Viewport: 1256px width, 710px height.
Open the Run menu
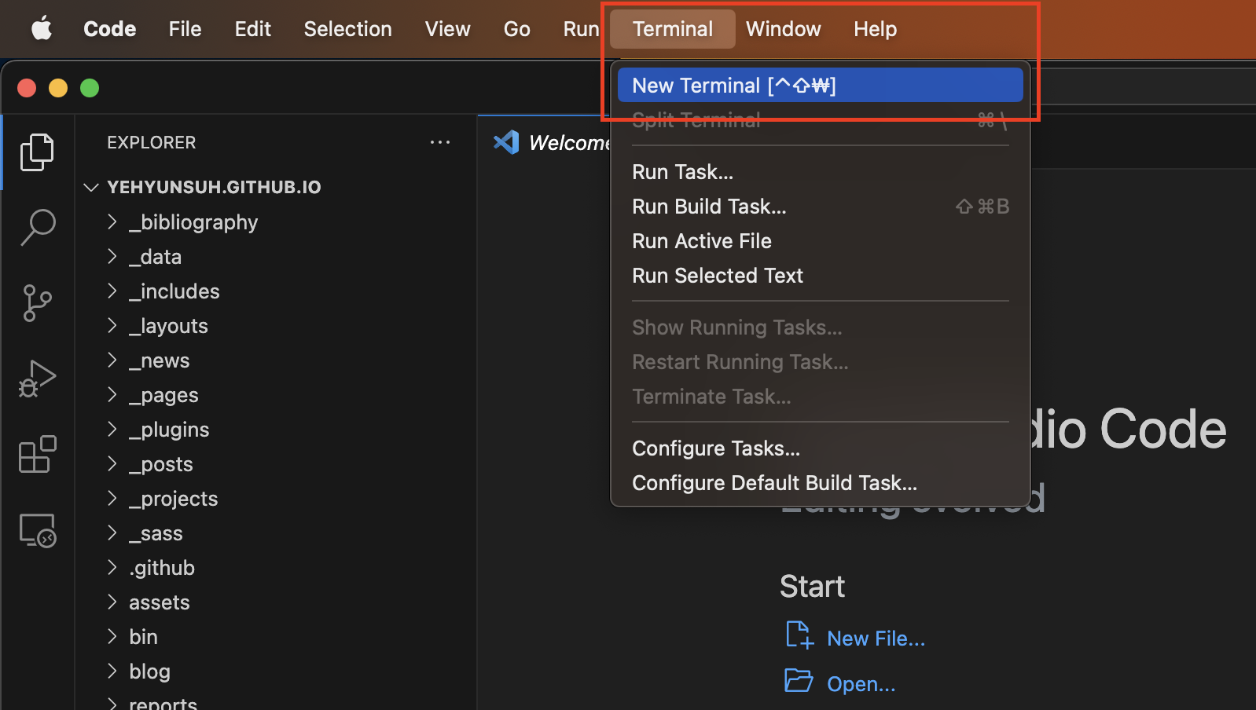[581, 29]
